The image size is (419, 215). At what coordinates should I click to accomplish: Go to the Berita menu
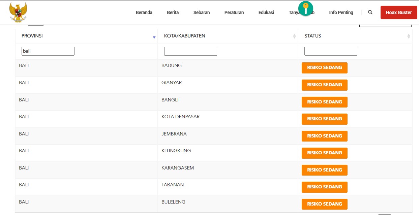pos(173,12)
